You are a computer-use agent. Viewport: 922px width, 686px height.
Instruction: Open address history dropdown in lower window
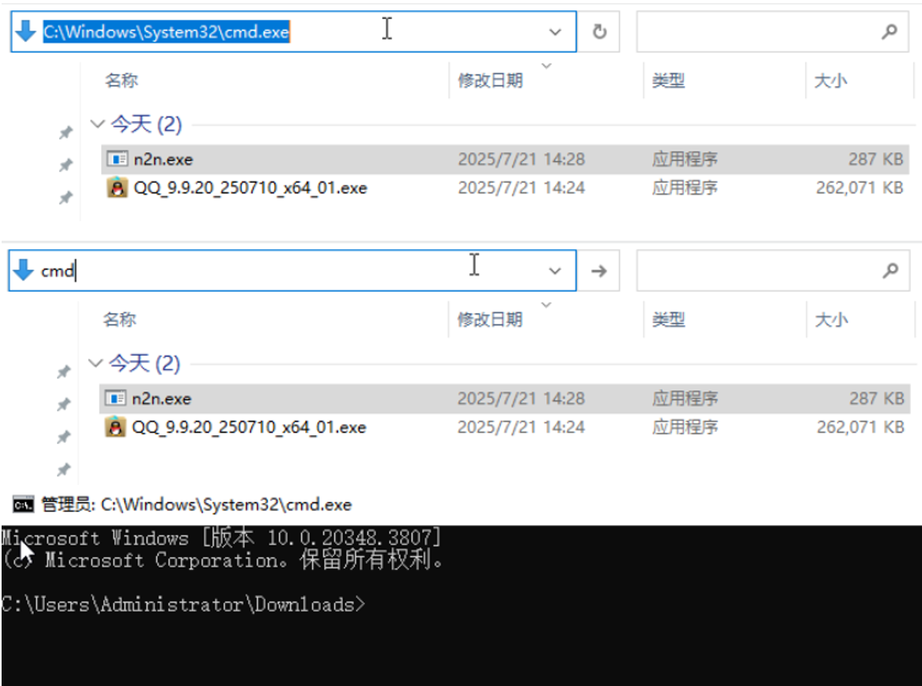click(554, 271)
